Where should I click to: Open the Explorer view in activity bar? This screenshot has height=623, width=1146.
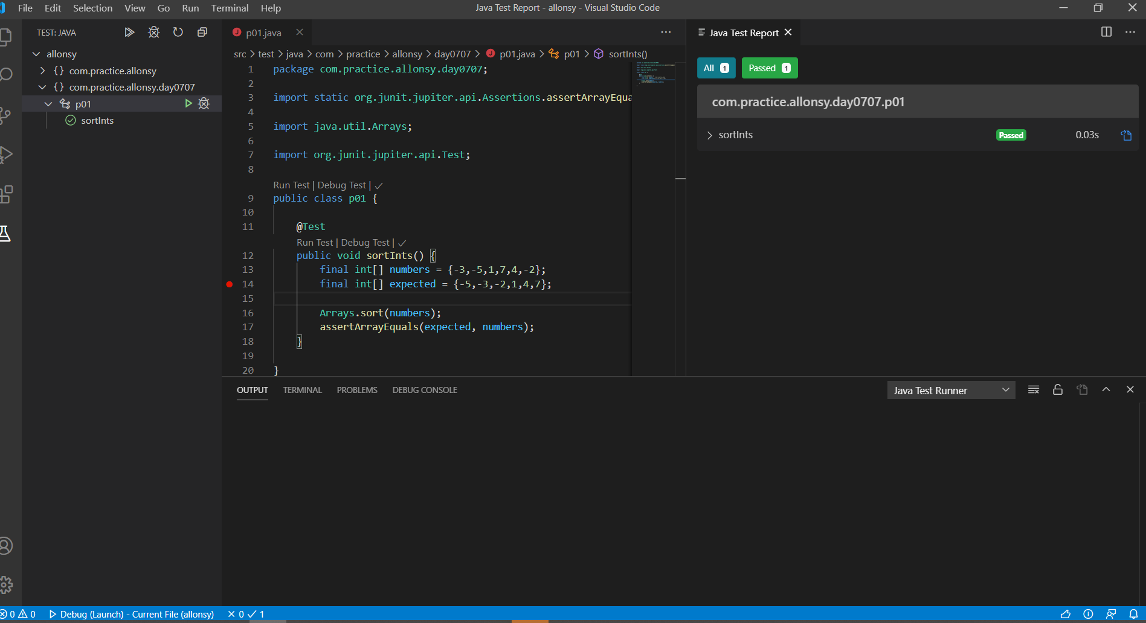pyautogui.click(x=5, y=37)
